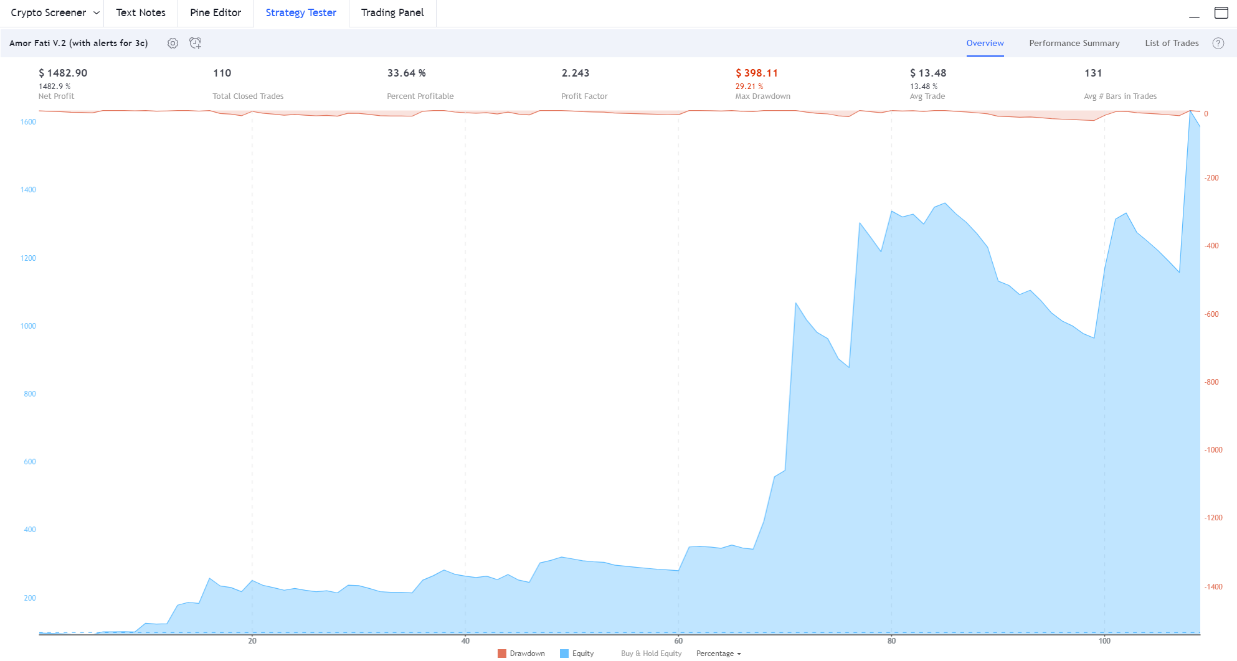Viewport: 1237px width, 661px height.
Task: Click the blue Equity color swatch
Action: click(564, 654)
